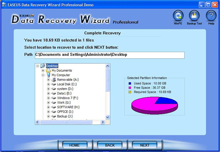Viewport: 220px width, 152px height.
Task: Click the Desktop folder icon in tree
Action: point(43,66)
